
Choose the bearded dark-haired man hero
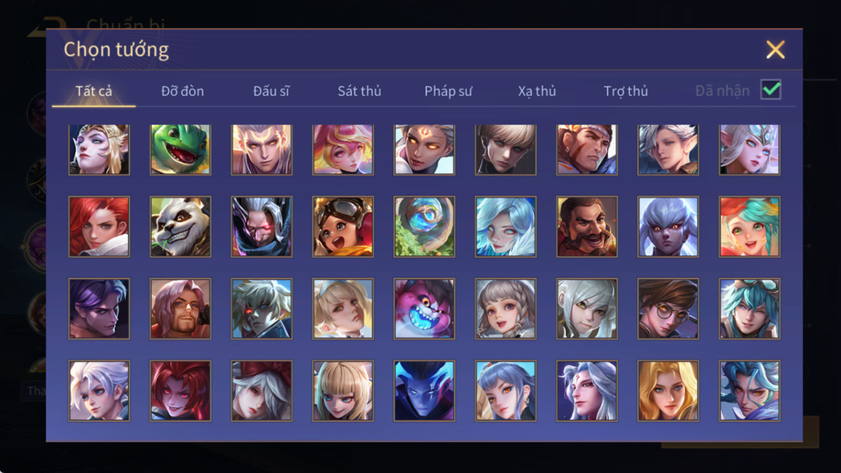[x=587, y=227]
